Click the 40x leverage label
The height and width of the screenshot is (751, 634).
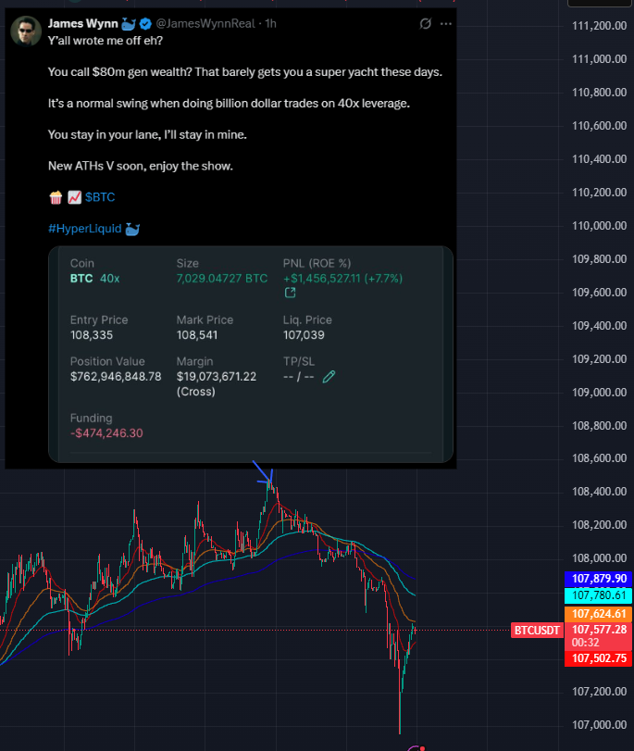pyautogui.click(x=109, y=279)
